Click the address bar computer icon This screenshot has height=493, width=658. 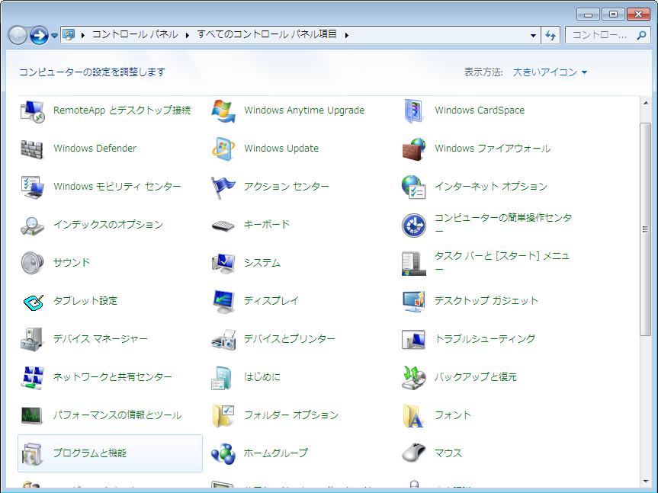coord(69,34)
